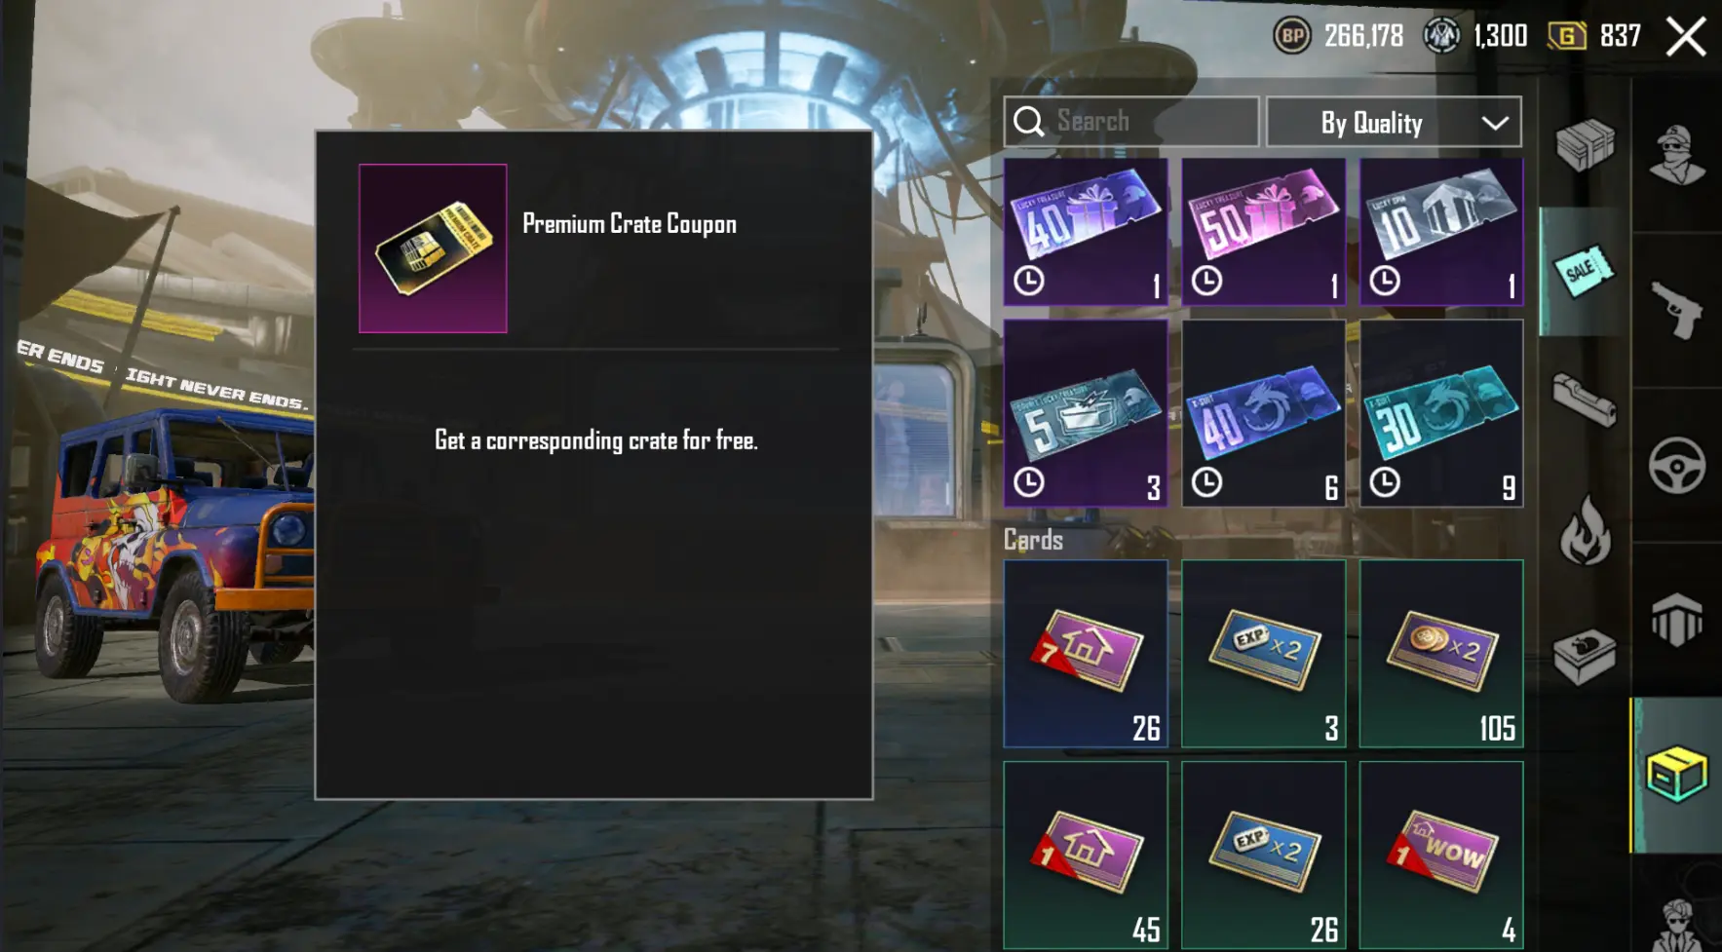
Task: Open the outfit category with masked character icon
Action: (x=1676, y=155)
